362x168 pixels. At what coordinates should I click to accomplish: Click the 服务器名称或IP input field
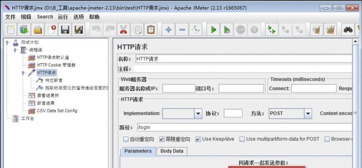(179, 88)
